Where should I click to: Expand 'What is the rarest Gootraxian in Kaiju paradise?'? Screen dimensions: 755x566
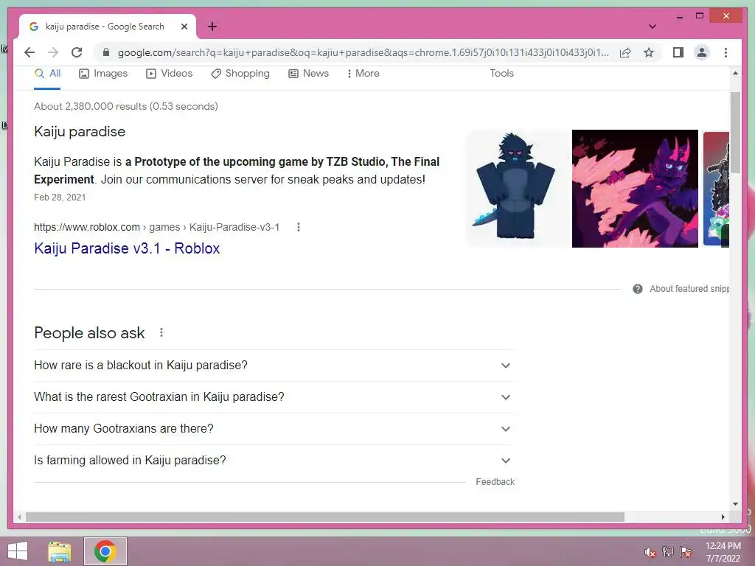pyautogui.click(x=274, y=397)
